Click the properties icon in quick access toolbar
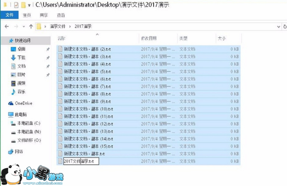This screenshot has width=287, height=186. [x=16, y=5]
